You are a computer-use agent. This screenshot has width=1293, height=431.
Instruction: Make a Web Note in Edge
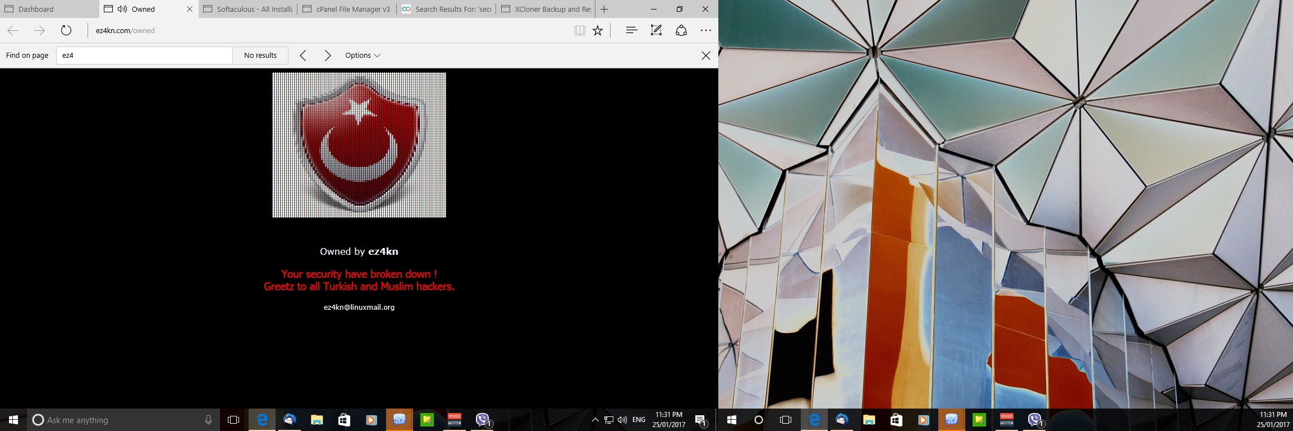tap(656, 31)
